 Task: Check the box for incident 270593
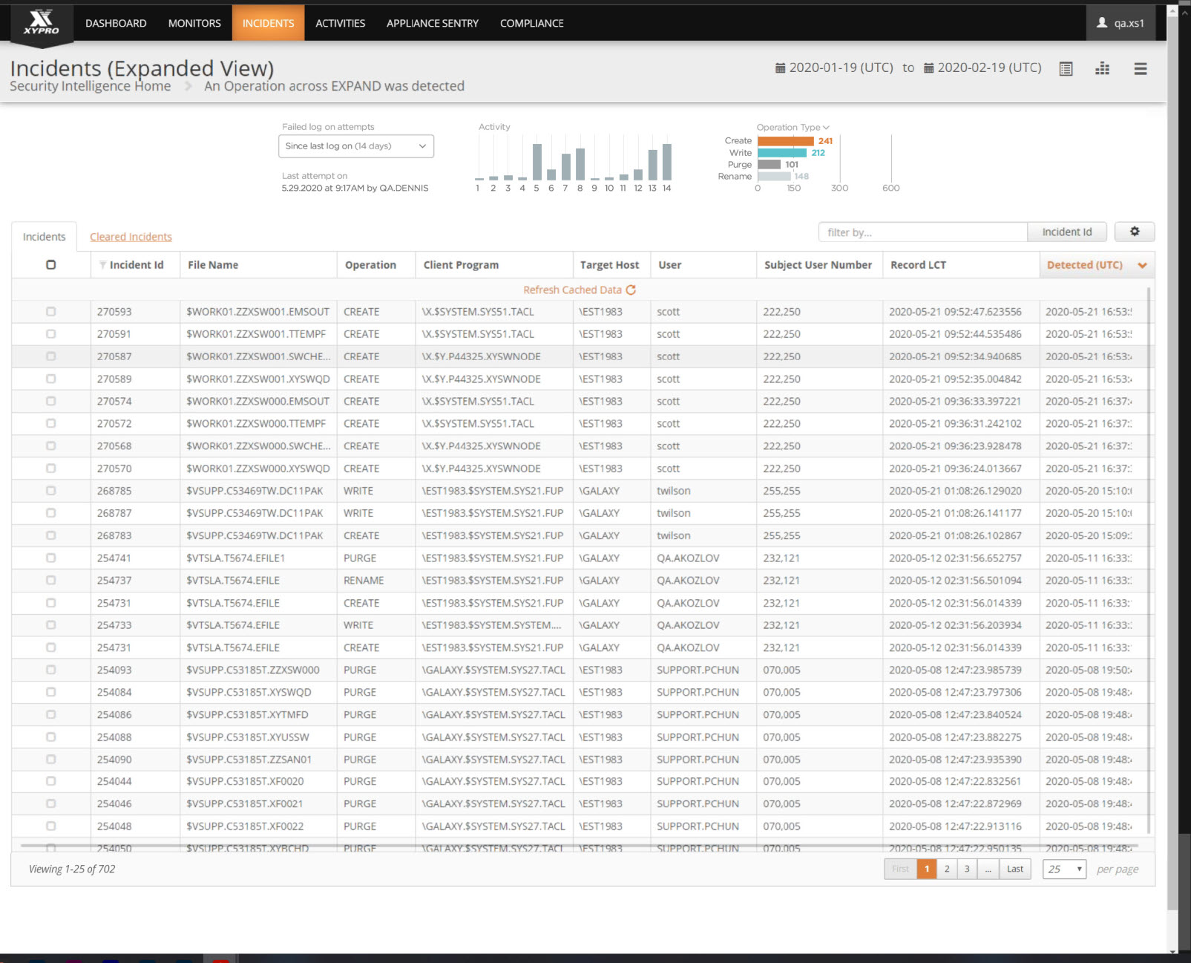(50, 312)
